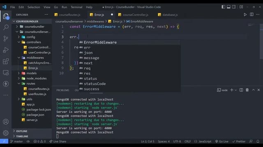Expand the OUTLINE section
Viewport: 263px width, 147px height.
pyautogui.click(x=32, y=131)
